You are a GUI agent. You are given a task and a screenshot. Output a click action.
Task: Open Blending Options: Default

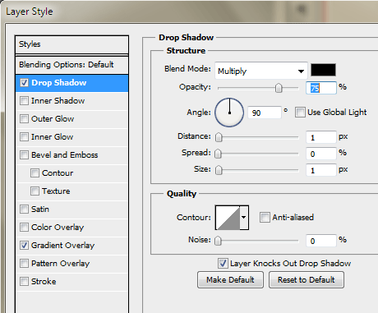click(x=71, y=65)
